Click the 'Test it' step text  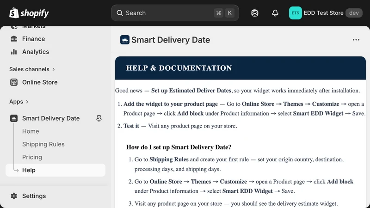(x=131, y=126)
